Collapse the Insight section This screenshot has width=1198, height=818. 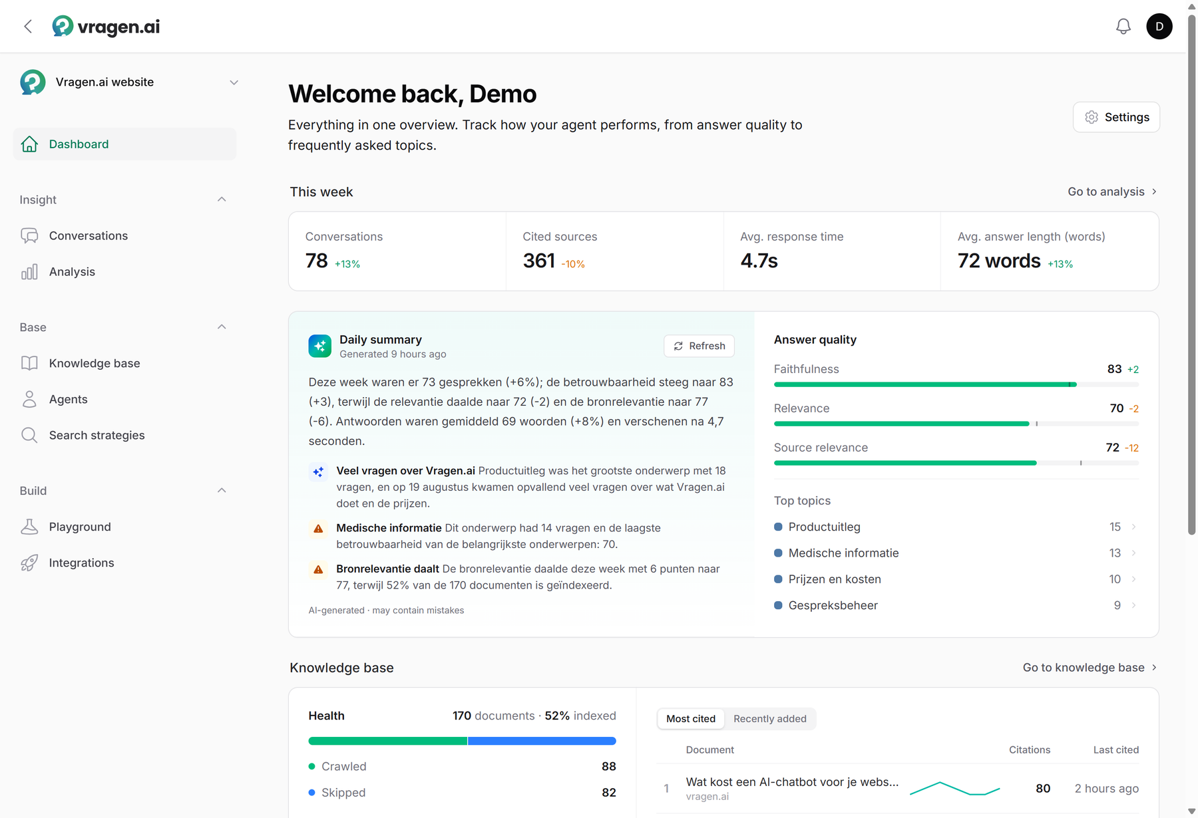click(222, 200)
